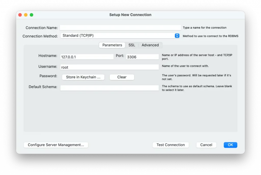This screenshot has height=175, width=261.
Task: Click the Connection Name field
Action: (120, 27)
